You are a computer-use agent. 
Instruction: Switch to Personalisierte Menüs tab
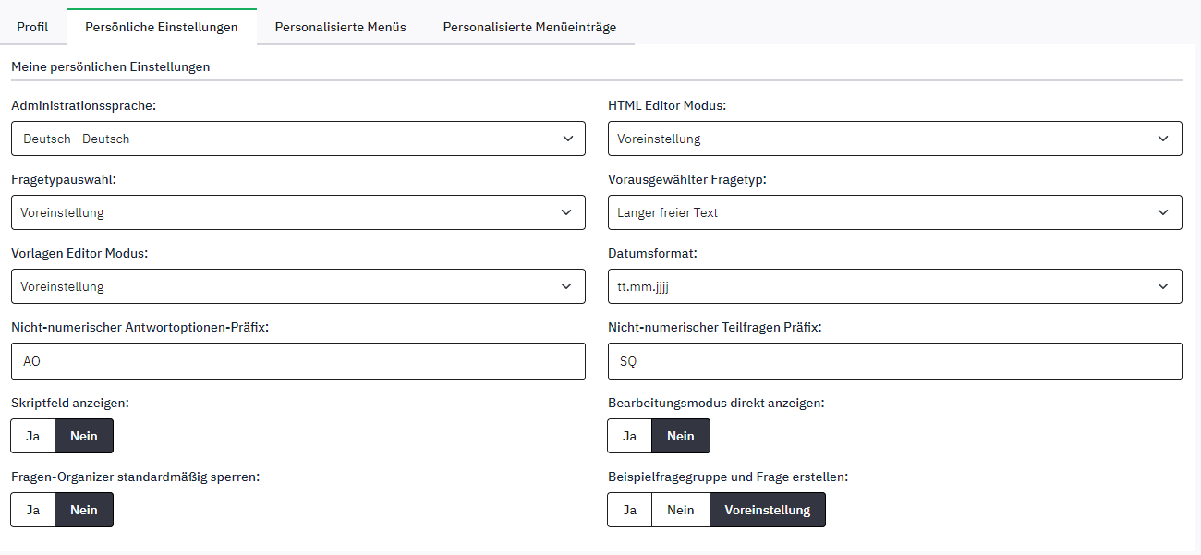340,27
